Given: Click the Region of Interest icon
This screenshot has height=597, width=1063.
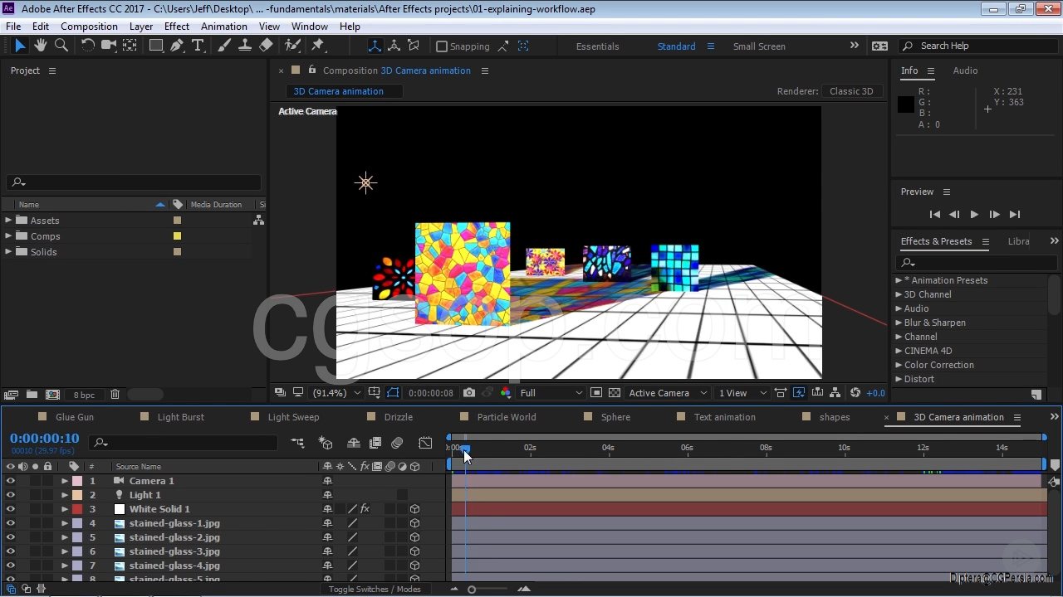Looking at the screenshot, I should 596,393.
